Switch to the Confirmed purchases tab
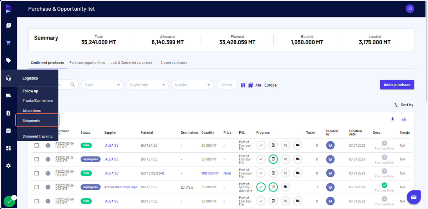 click(x=47, y=63)
